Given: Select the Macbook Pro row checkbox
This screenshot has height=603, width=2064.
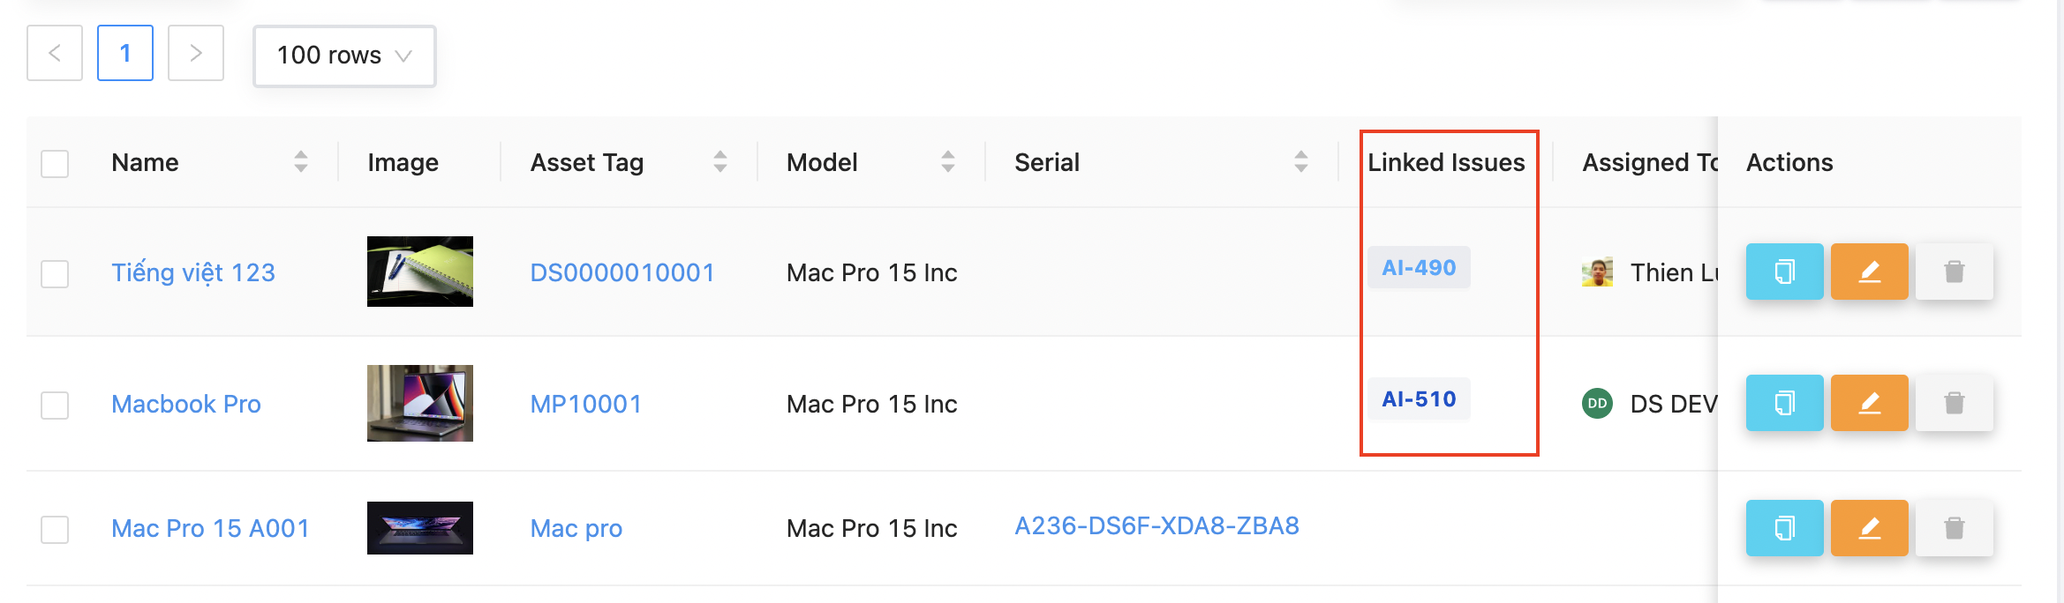Looking at the screenshot, I should tap(55, 405).
